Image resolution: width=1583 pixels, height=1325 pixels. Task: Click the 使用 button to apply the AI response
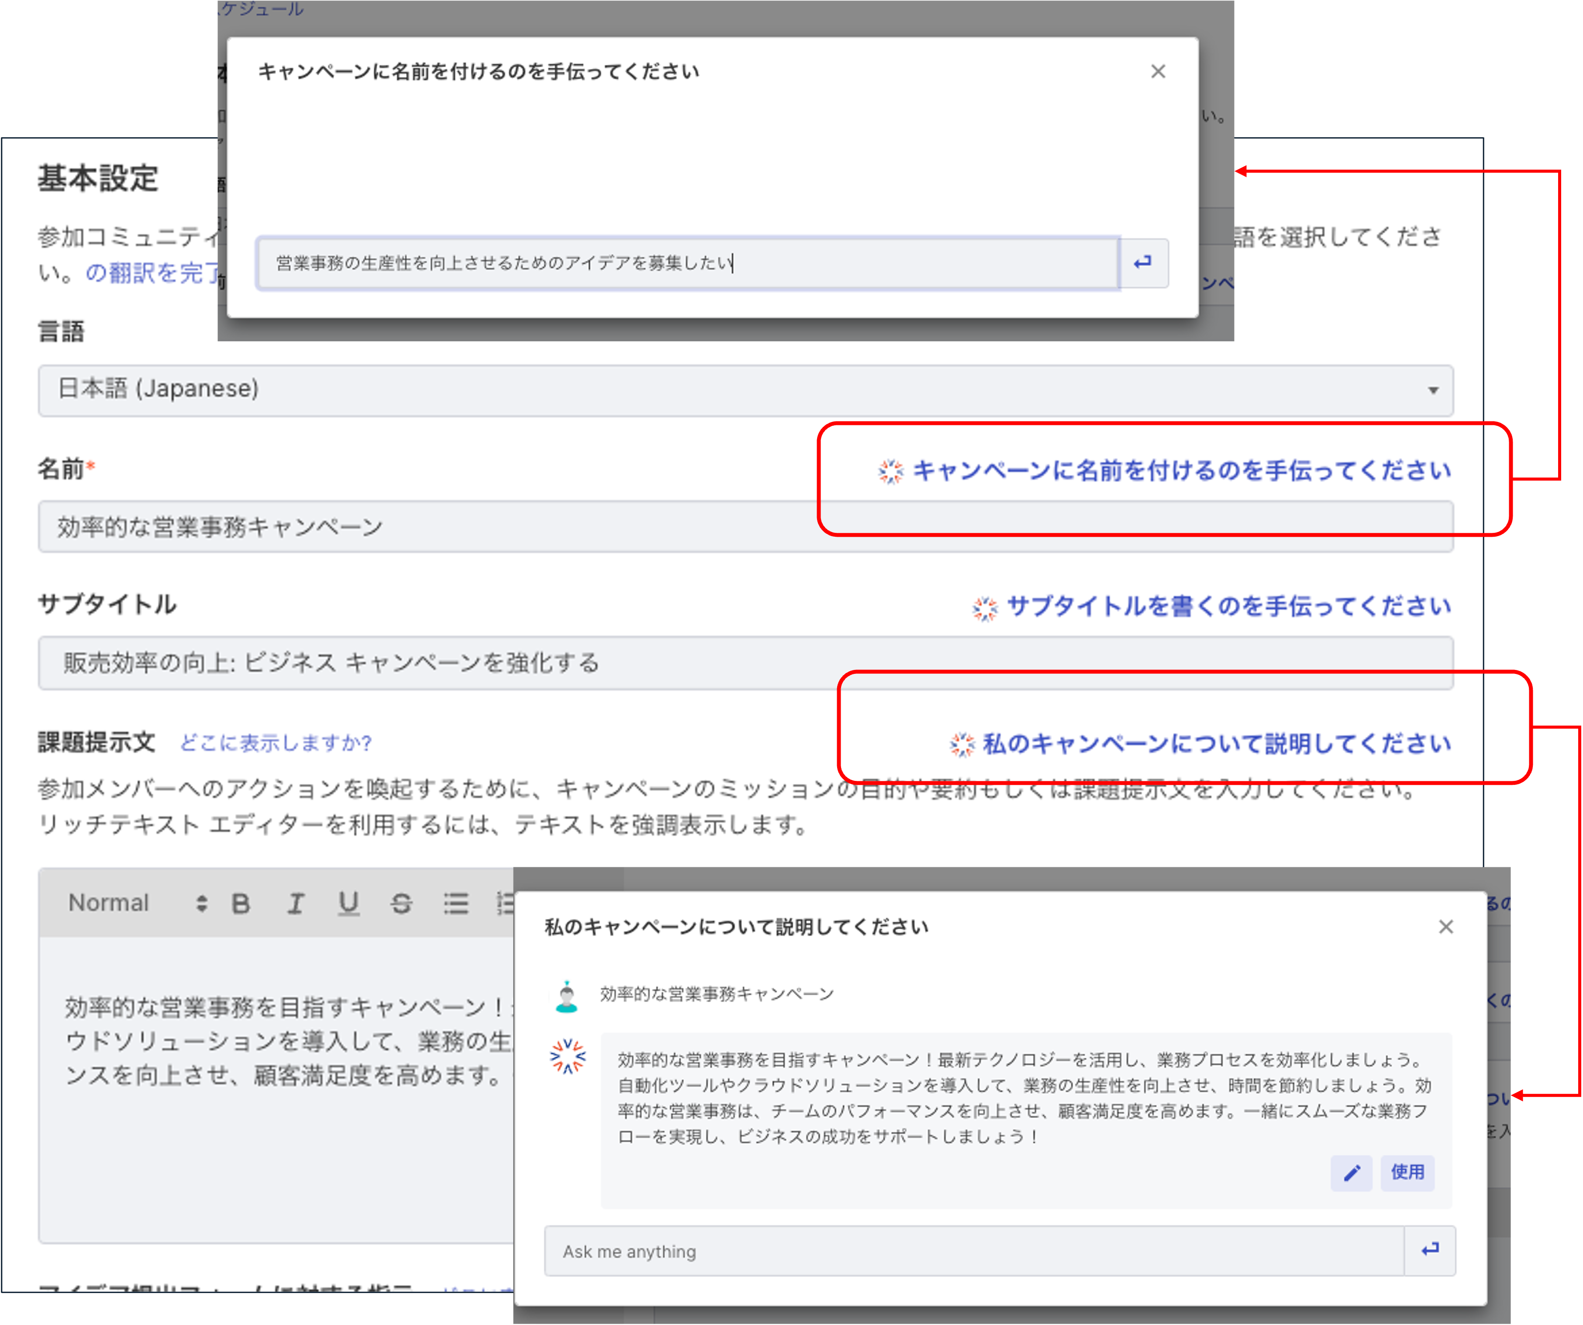coord(1407,1173)
